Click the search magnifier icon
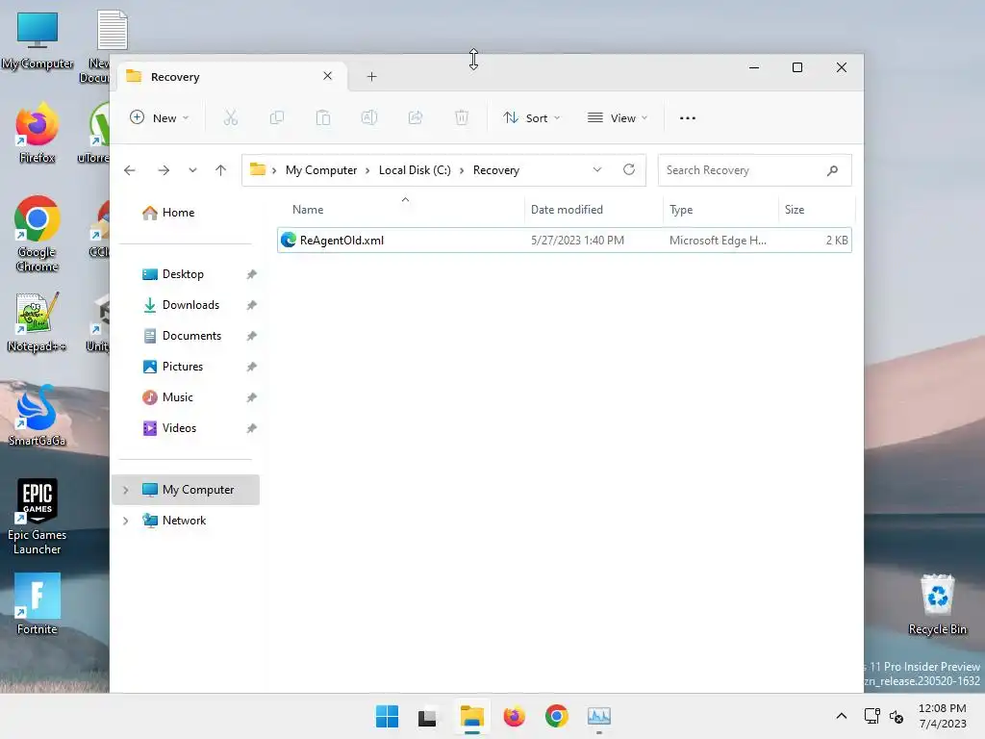This screenshot has width=985, height=739. [832, 170]
